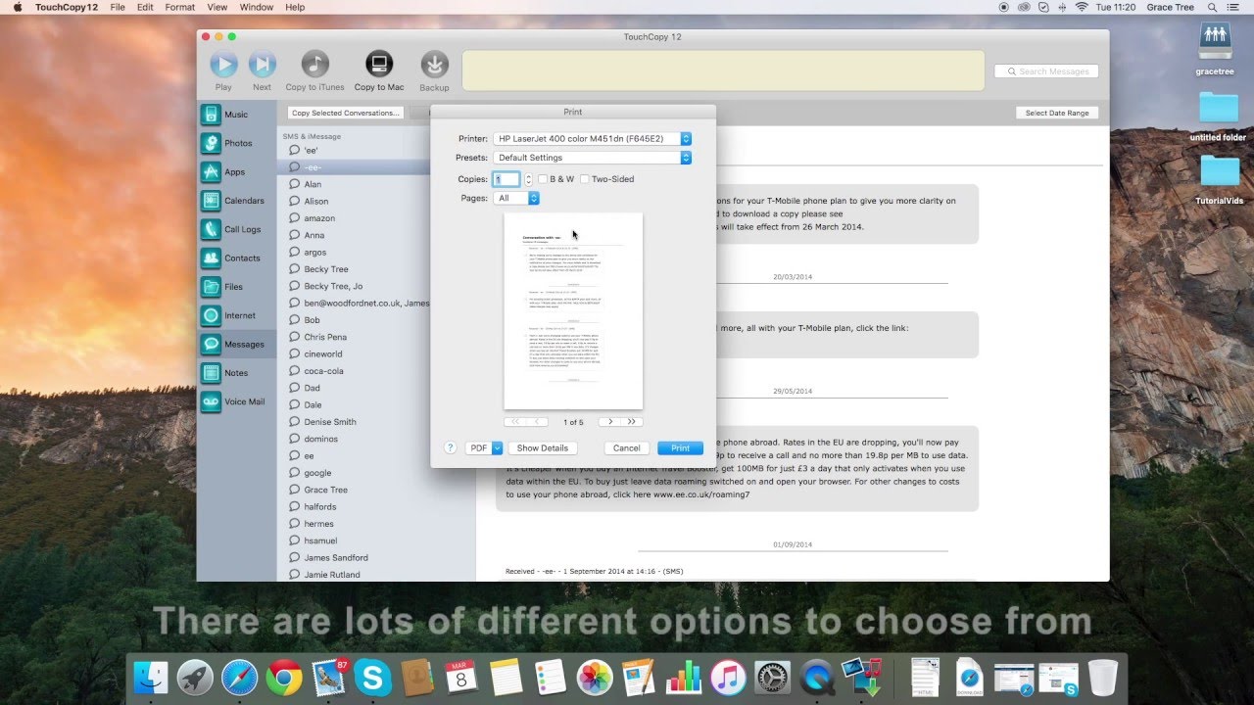Click the Print button
Screen dimensions: 1254x705
click(x=680, y=447)
